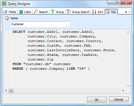This screenshot has height=106, width=134.
Task: Click the SQL tab notepad icon
Action: point(108,12)
